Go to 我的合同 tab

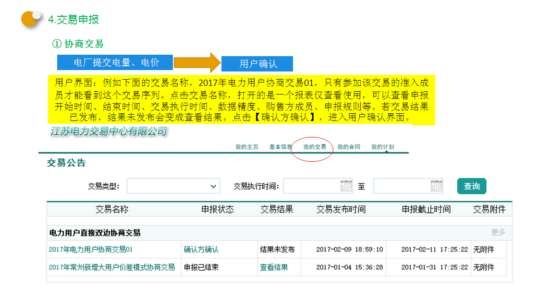pyautogui.click(x=349, y=147)
